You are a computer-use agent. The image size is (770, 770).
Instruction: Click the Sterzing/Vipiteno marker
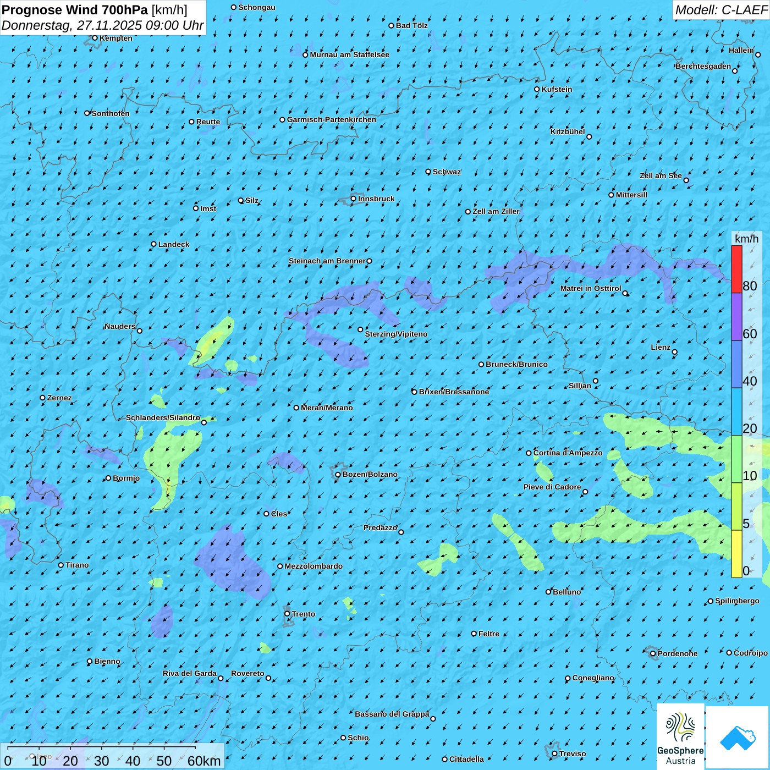pos(361,329)
